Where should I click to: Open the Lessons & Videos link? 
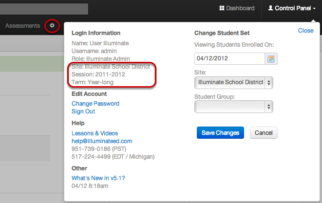click(95, 133)
